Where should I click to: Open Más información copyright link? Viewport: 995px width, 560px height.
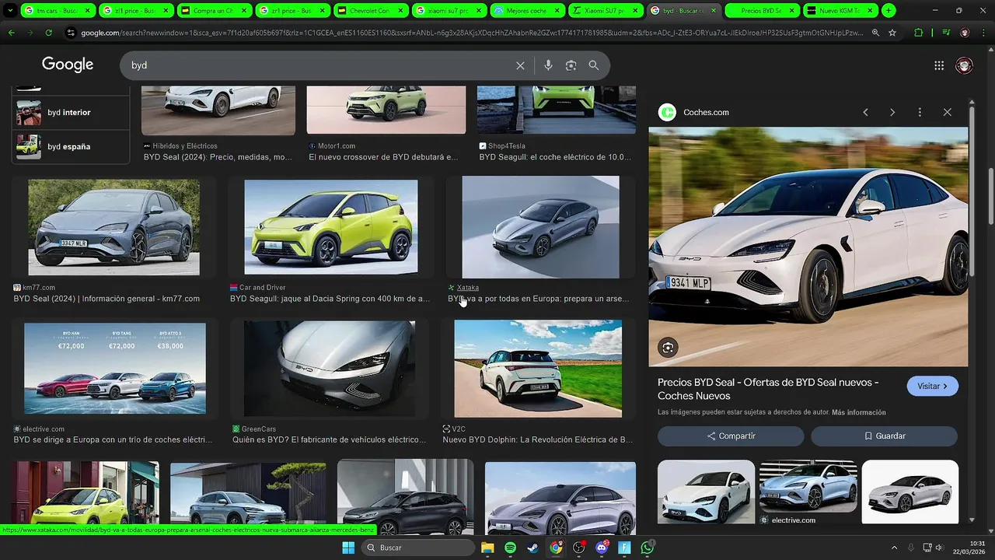coord(858,412)
